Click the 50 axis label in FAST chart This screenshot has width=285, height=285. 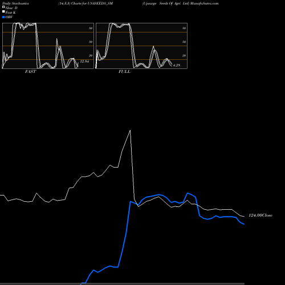(x=91, y=42)
